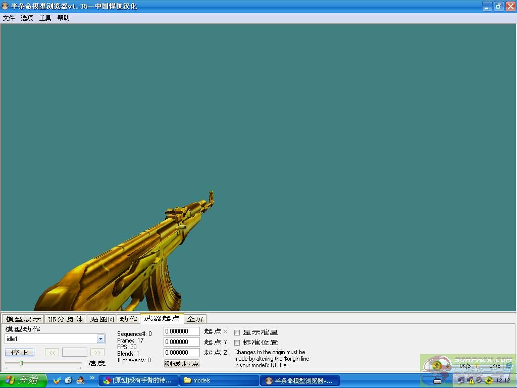Click the QQ penguin quick launch icon
Viewport: 517px width, 388px height.
tap(80, 380)
